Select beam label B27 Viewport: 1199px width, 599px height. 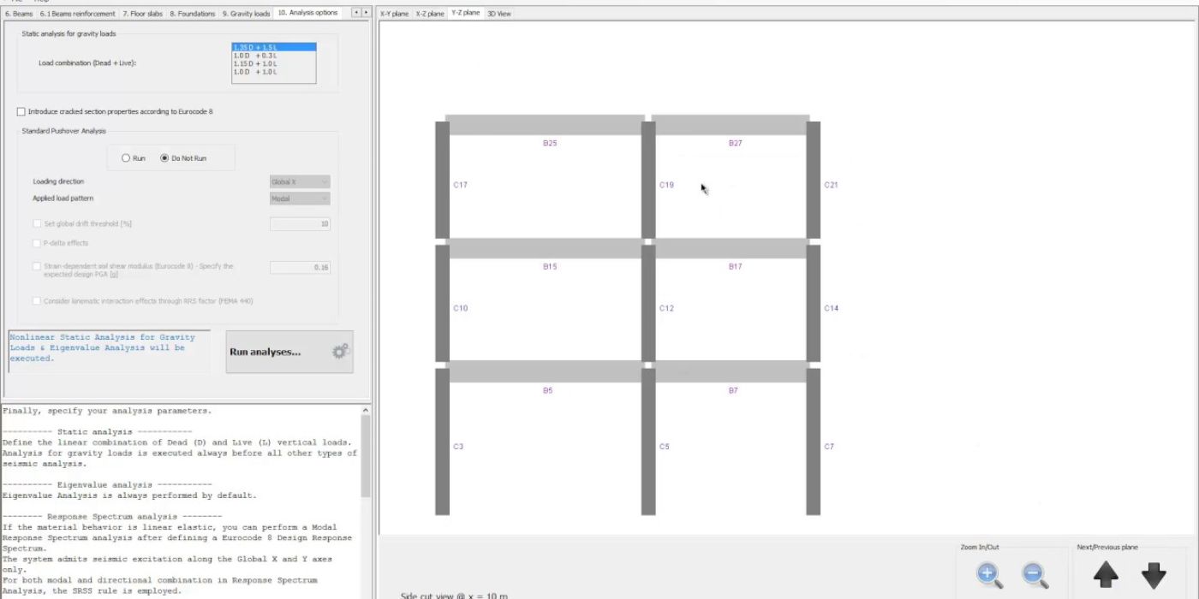[x=735, y=143]
